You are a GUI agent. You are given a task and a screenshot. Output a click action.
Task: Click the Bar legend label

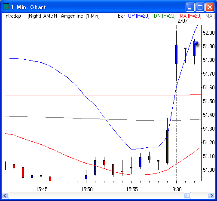(x=121, y=16)
